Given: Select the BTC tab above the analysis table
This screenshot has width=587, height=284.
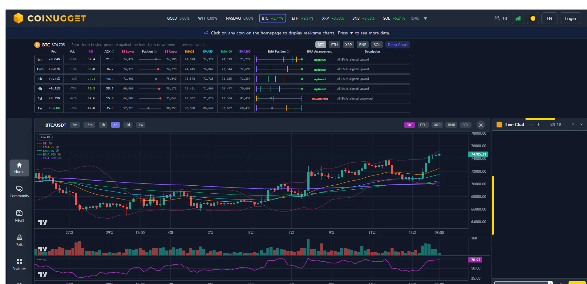Looking at the screenshot, I should coord(321,45).
